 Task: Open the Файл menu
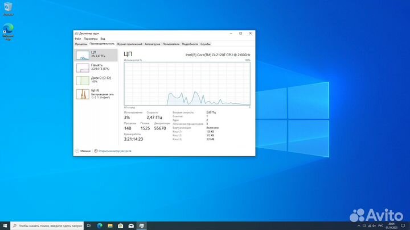pyautogui.click(x=77, y=39)
